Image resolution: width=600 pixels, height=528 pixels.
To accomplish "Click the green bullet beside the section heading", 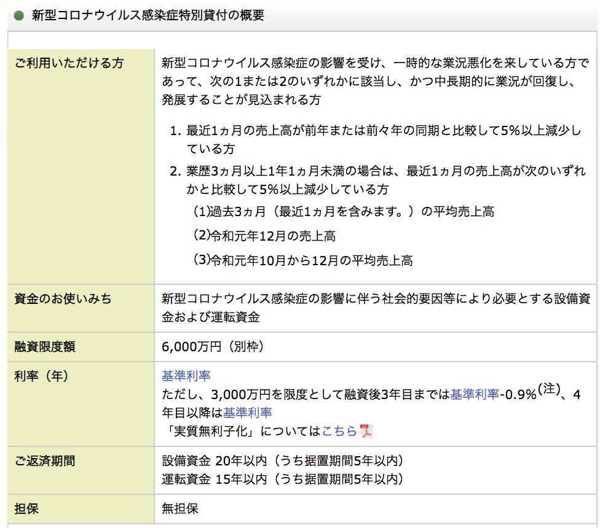I will click(18, 15).
